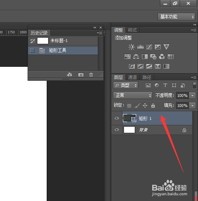Hide the 矩形 1 layer
This screenshot has height=201, width=198.
117,118
